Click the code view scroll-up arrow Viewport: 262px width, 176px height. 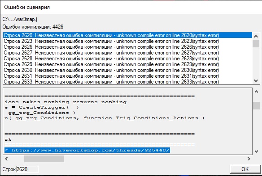256,92
